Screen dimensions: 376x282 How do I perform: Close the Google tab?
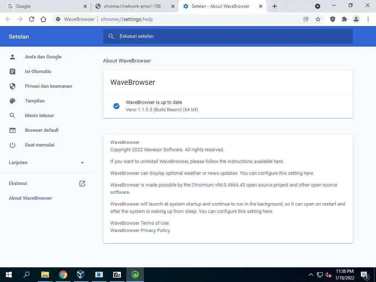[85, 6]
